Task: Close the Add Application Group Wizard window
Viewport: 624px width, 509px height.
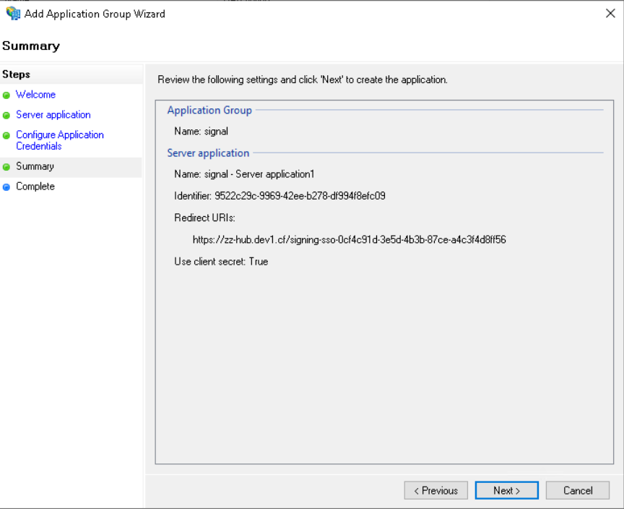Action: click(610, 14)
